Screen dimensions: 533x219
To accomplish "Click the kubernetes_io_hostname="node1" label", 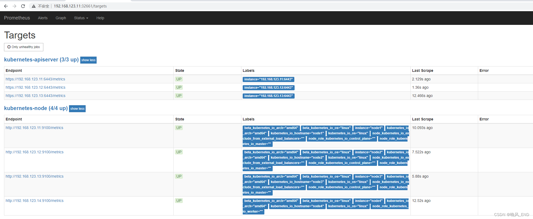I will [297, 133].
